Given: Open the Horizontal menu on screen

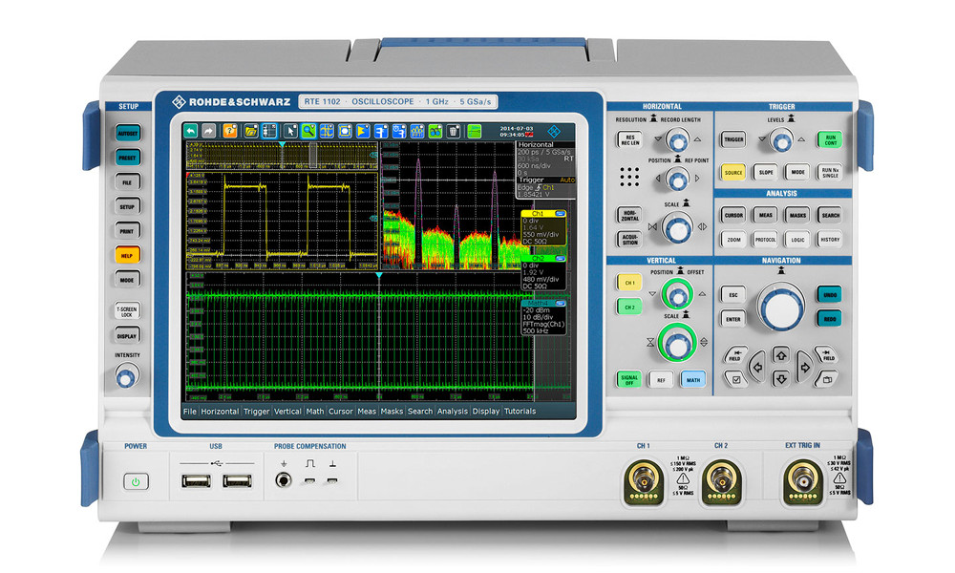Looking at the screenshot, I should (x=220, y=412).
